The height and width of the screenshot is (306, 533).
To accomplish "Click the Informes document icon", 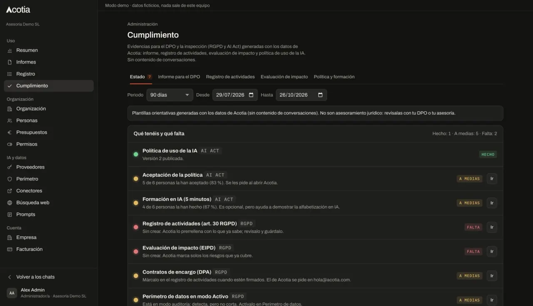I will [x=10, y=62].
